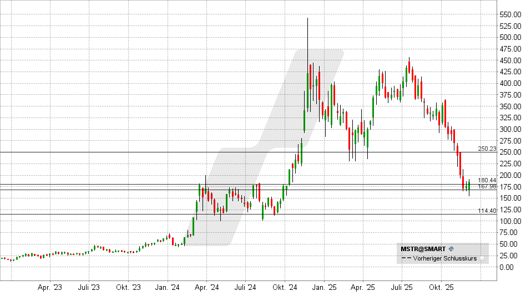Image resolution: width=526 pixels, height=296 pixels.
Task: Click the 200.00 price axis label
Action: pos(510,175)
